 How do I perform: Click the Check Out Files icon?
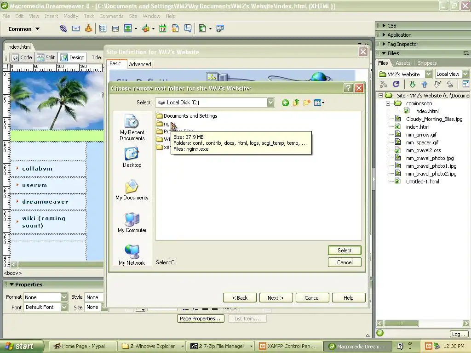click(x=437, y=85)
